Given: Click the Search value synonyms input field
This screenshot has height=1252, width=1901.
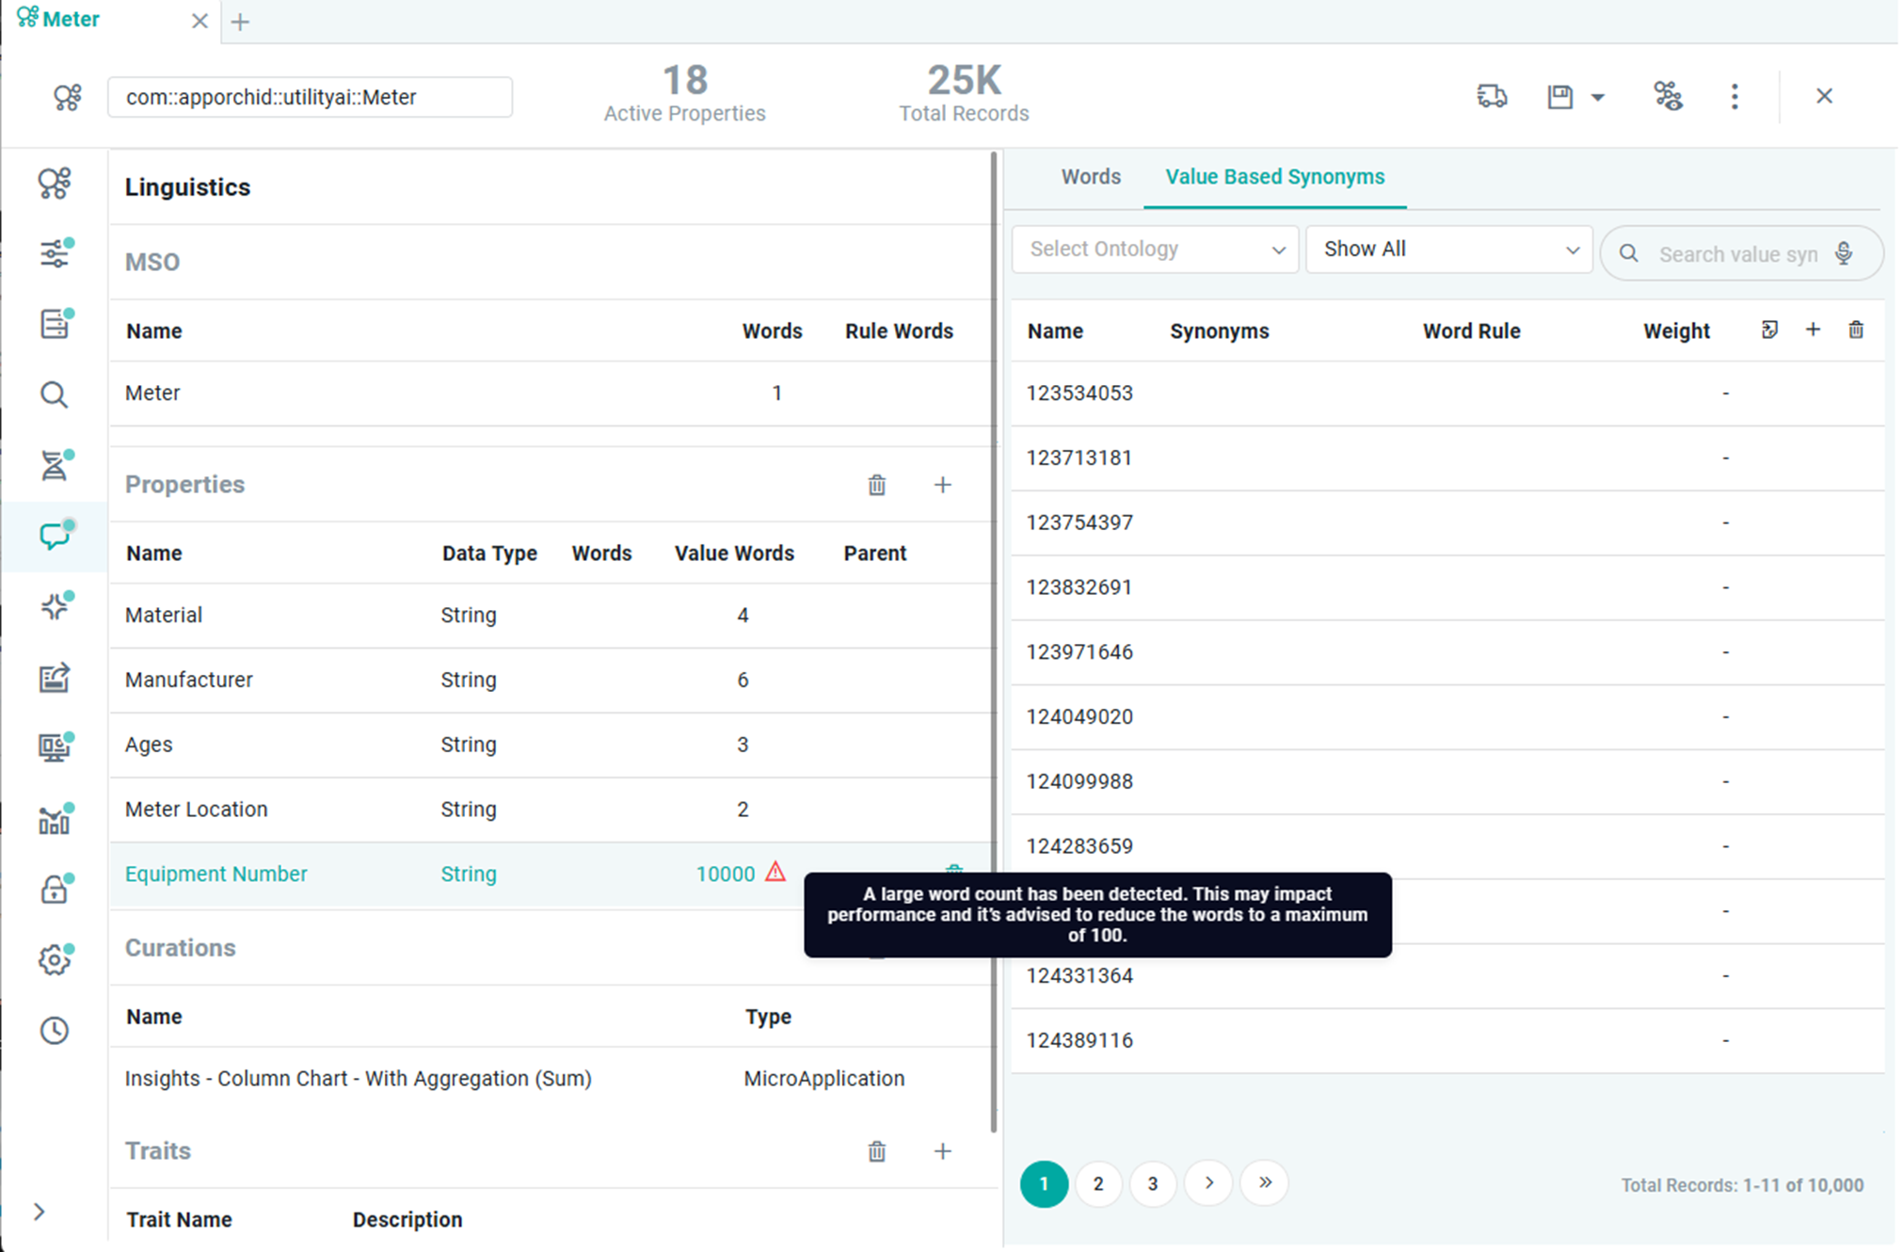Looking at the screenshot, I should 1736,254.
